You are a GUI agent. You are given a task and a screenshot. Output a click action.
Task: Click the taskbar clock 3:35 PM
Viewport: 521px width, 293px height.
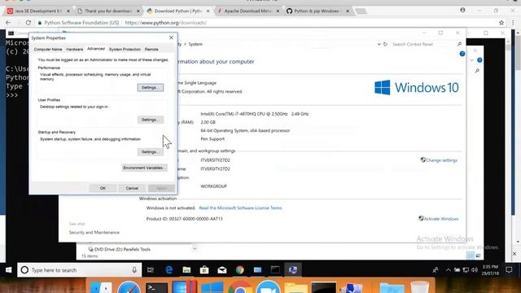490,270
